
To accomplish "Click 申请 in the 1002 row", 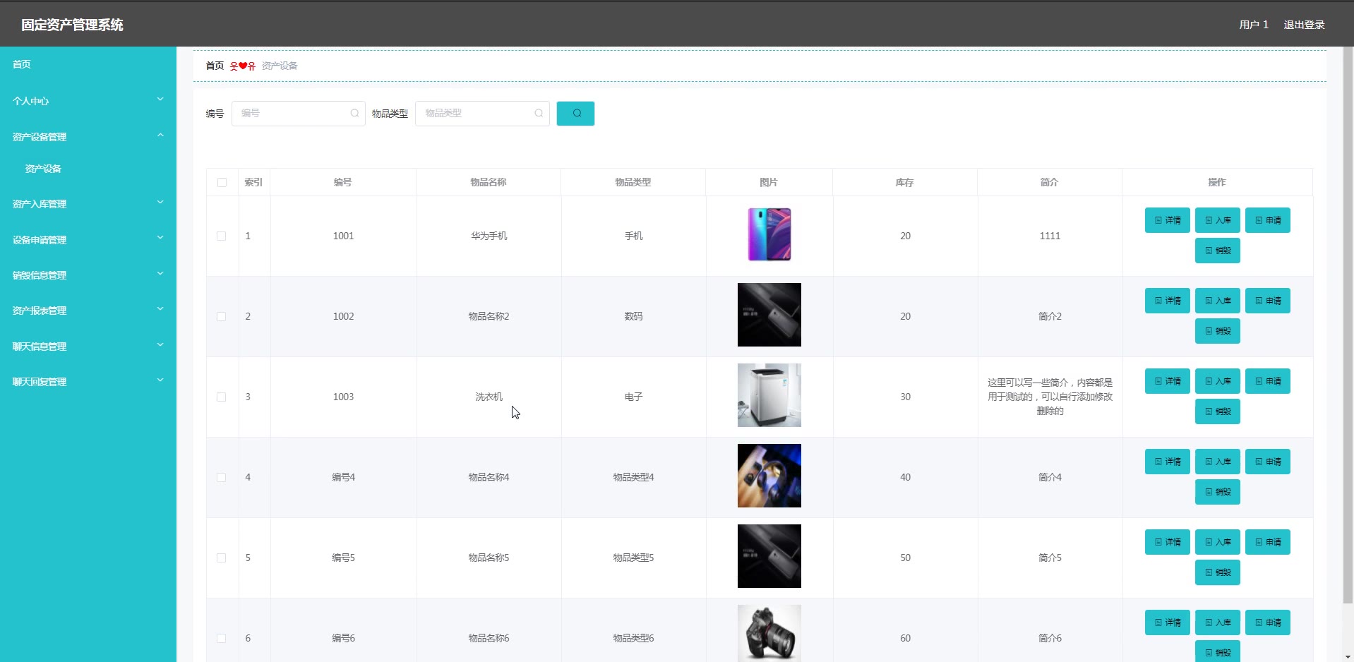I will pyautogui.click(x=1268, y=301).
